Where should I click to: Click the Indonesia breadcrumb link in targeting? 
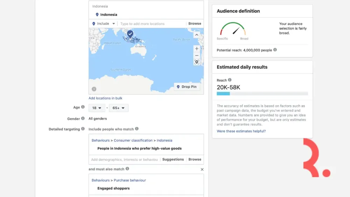(x=164, y=140)
